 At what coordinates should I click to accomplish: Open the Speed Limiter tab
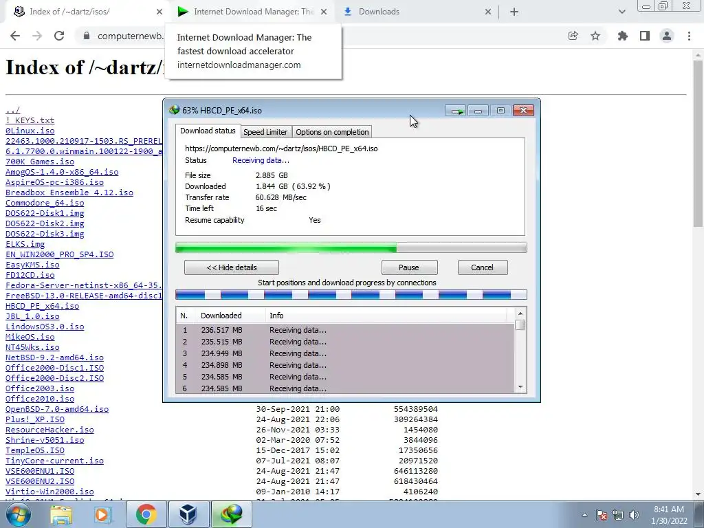[x=265, y=132]
